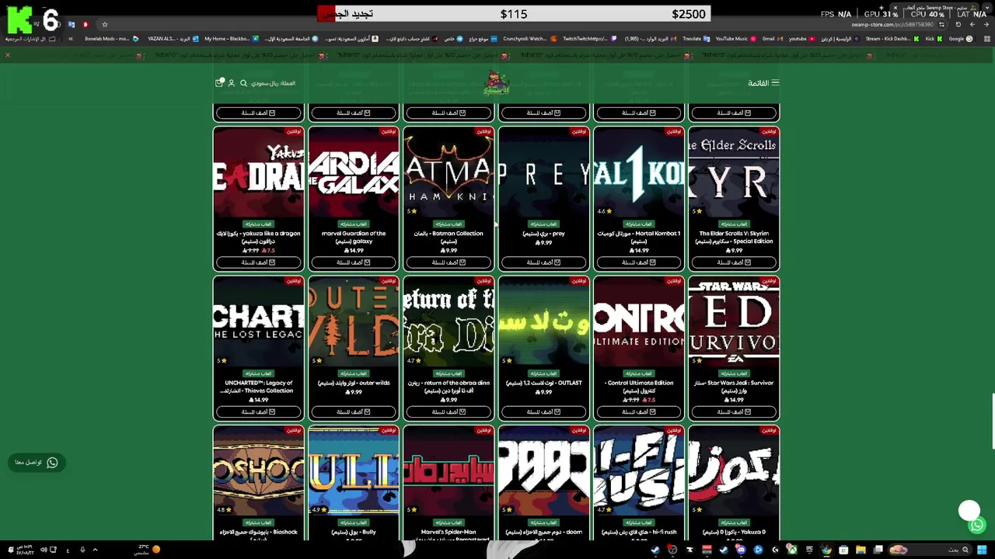
Task: Add Yakuza Like a Dragon to cart
Action: pyautogui.click(x=258, y=262)
